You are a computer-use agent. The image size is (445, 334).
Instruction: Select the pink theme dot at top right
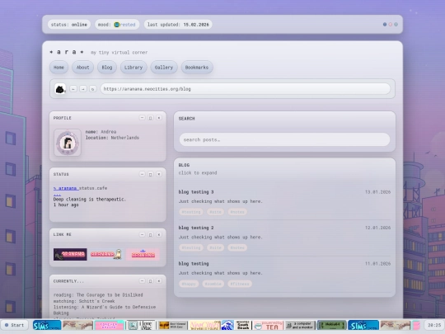point(391,25)
